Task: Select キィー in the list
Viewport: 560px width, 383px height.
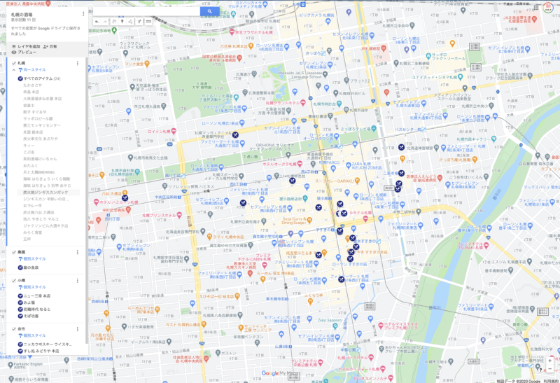Action: [x=29, y=146]
